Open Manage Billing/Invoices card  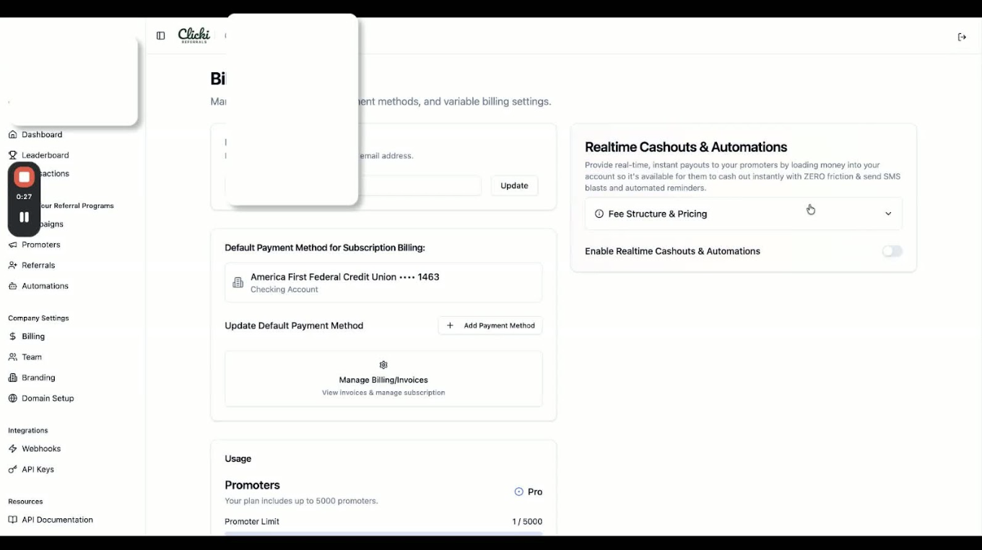pyautogui.click(x=383, y=380)
